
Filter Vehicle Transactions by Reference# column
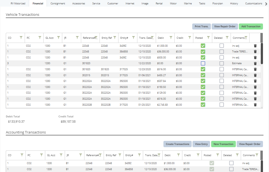point(96,38)
